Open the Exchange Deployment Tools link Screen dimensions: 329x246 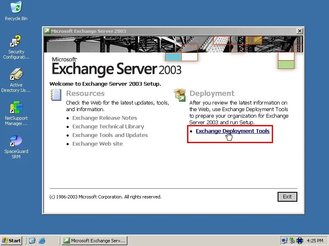(x=232, y=131)
